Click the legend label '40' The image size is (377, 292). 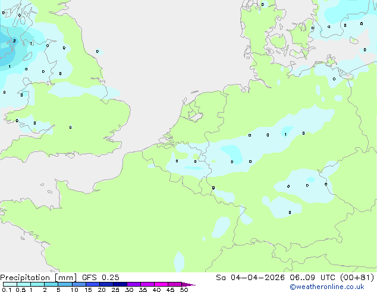156,290
